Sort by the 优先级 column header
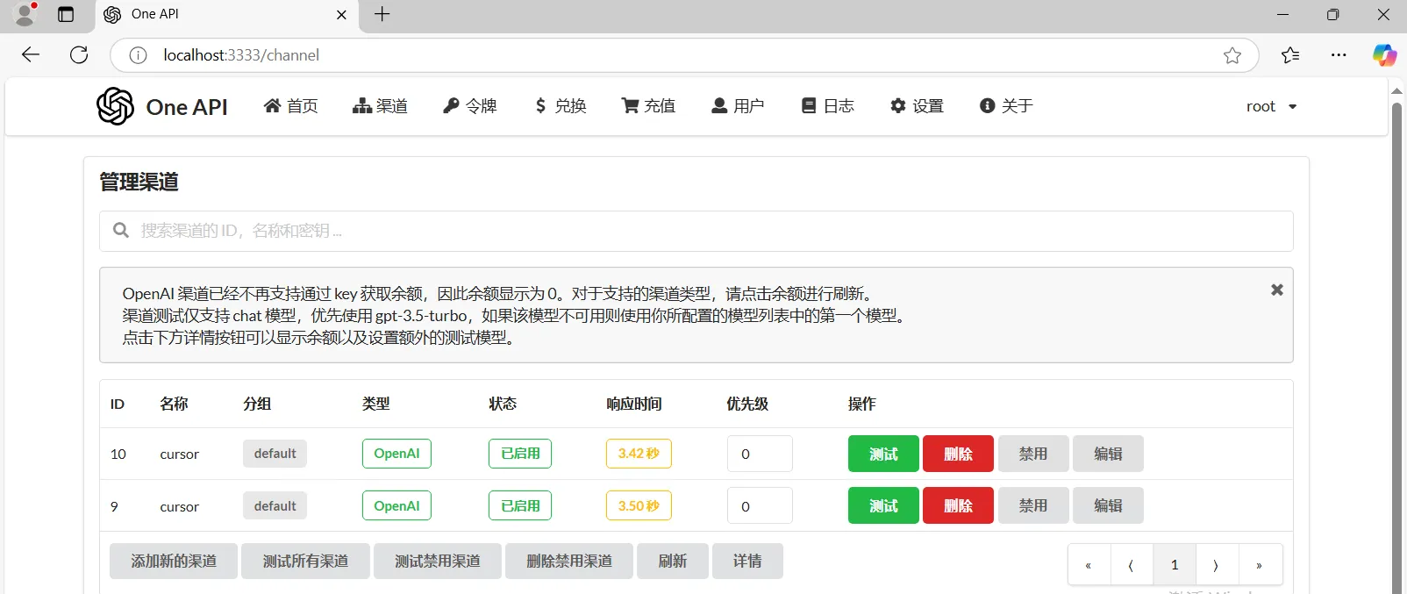This screenshot has width=1407, height=594. [x=747, y=404]
